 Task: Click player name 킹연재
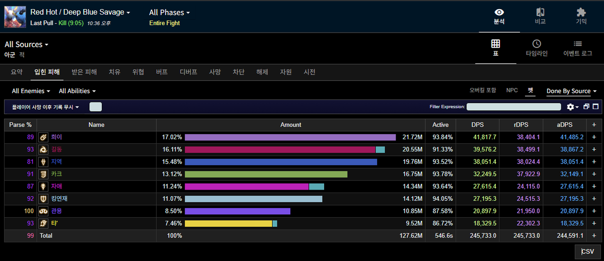[x=59, y=199]
